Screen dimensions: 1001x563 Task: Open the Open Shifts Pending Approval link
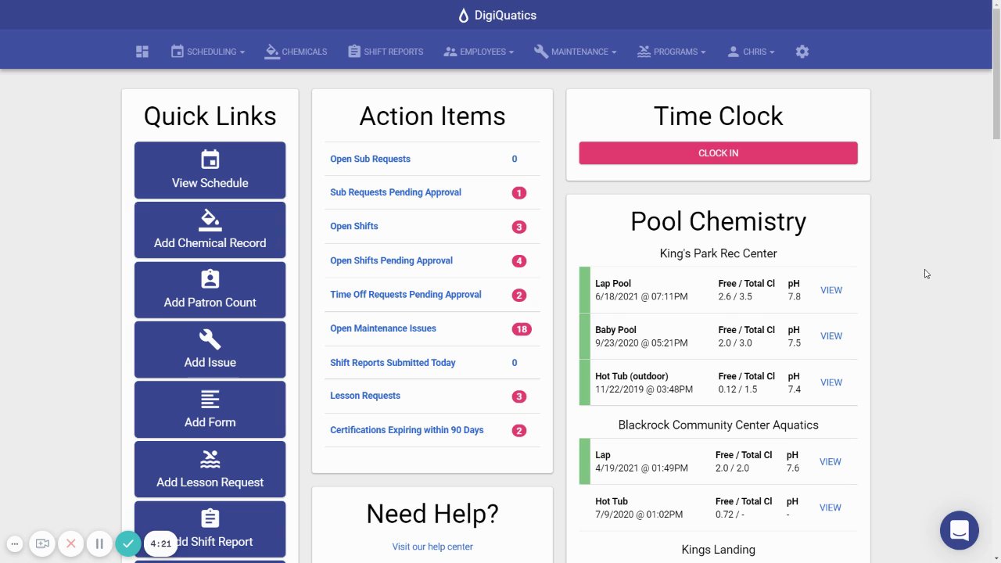pyautogui.click(x=391, y=260)
